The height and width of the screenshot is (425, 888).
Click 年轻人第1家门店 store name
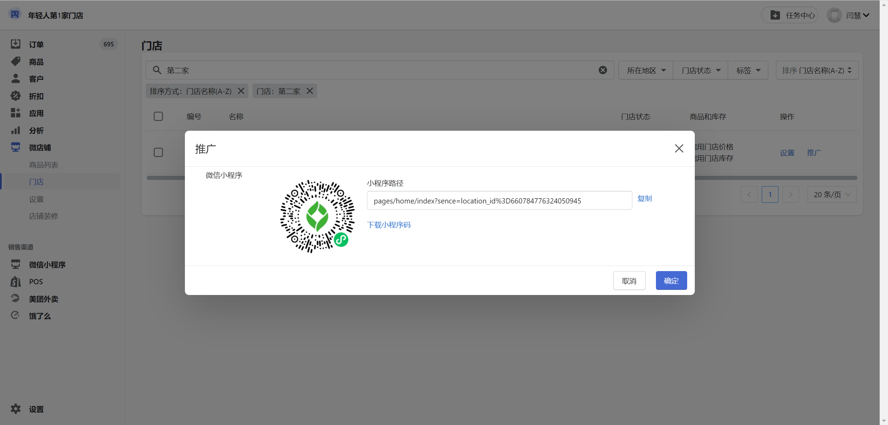click(55, 16)
